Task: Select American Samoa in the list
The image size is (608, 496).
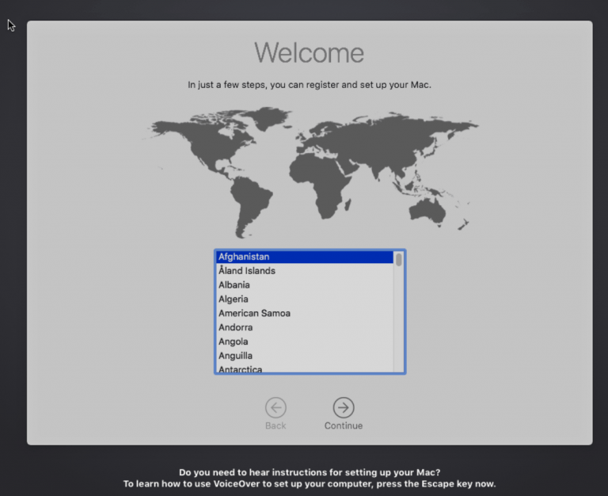Action: (254, 314)
